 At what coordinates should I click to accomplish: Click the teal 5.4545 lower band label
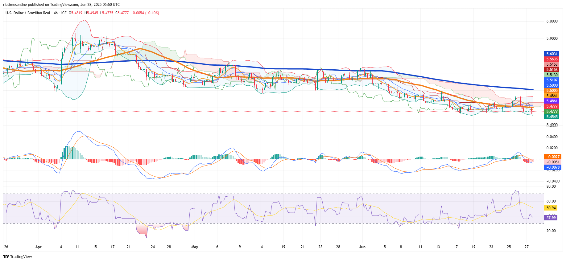coord(552,117)
